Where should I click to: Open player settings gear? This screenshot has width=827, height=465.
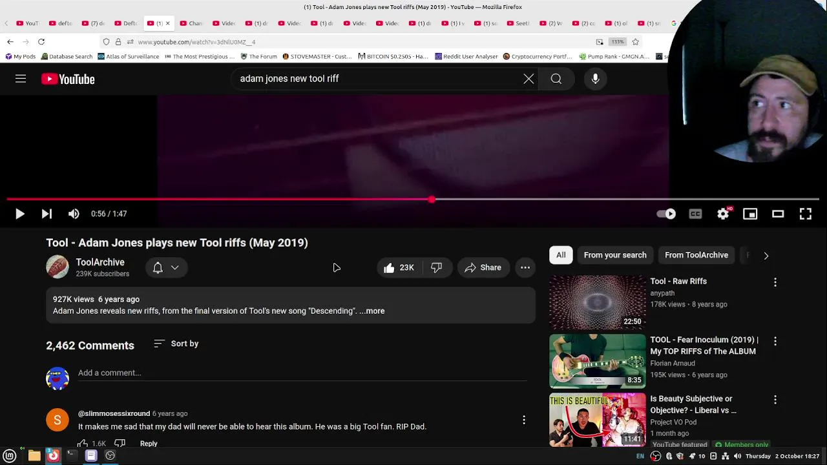coord(723,214)
